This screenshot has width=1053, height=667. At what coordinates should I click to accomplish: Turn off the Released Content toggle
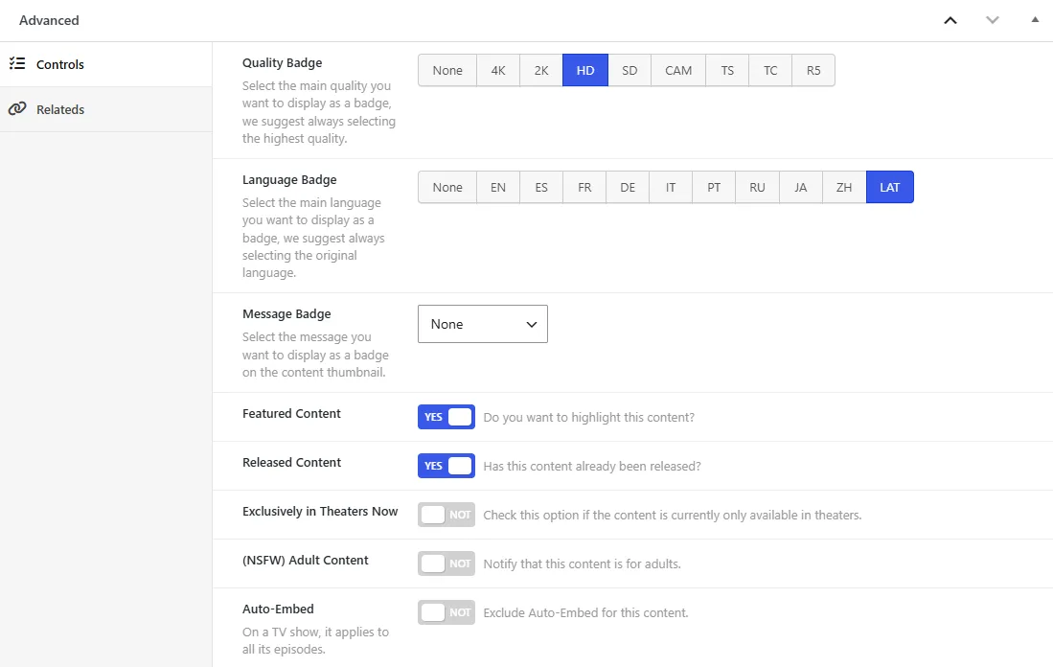coord(446,466)
